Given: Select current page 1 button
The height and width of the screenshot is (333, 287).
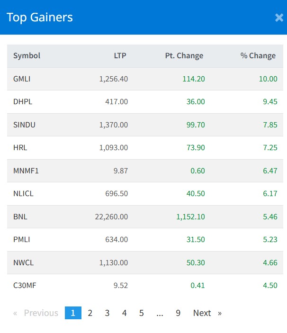Looking at the screenshot, I should (73, 313).
